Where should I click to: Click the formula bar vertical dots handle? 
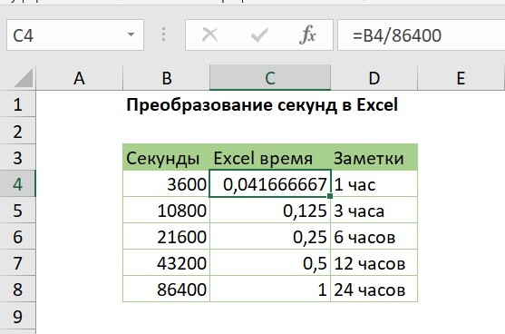click(163, 34)
